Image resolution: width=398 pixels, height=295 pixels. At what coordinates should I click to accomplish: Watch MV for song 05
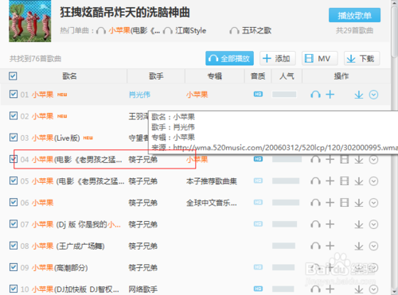tap(345, 181)
